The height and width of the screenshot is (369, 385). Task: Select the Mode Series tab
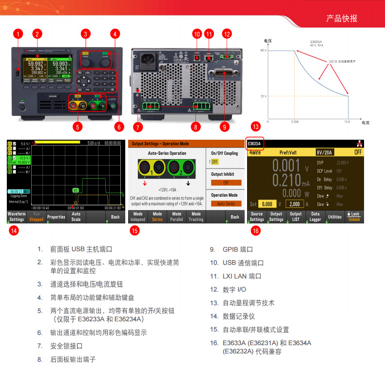157,217
